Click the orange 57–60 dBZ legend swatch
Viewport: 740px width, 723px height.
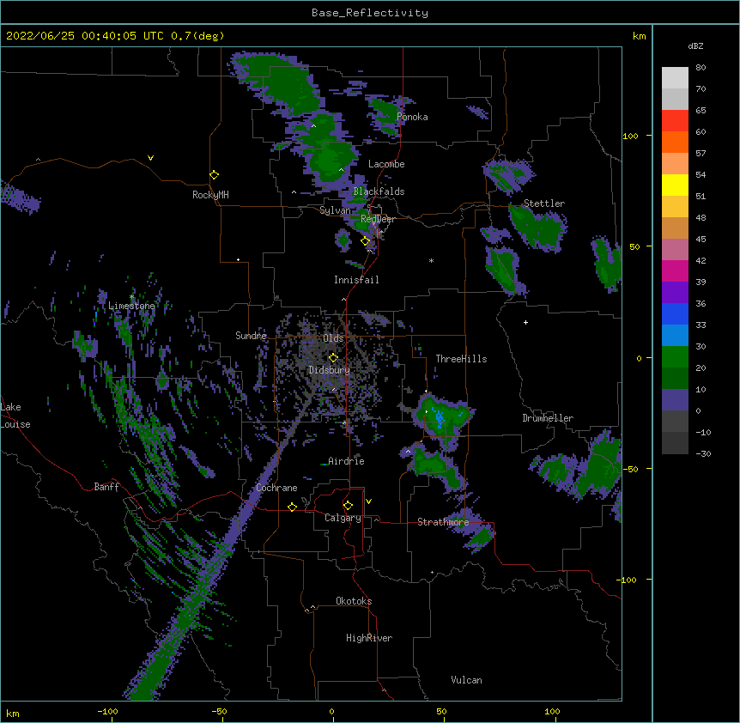coord(675,142)
